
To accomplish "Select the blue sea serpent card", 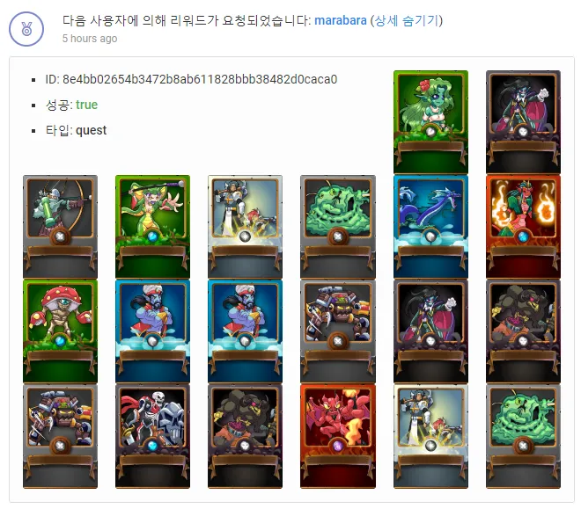I will click(x=430, y=227).
